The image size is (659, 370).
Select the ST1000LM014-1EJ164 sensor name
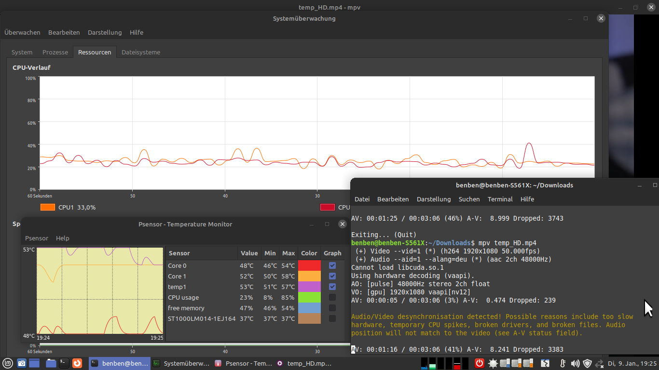pyautogui.click(x=202, y=318)
